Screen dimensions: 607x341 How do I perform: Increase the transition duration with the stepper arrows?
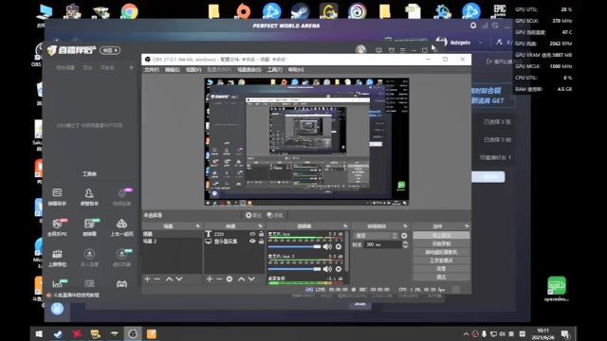(405, 242)
